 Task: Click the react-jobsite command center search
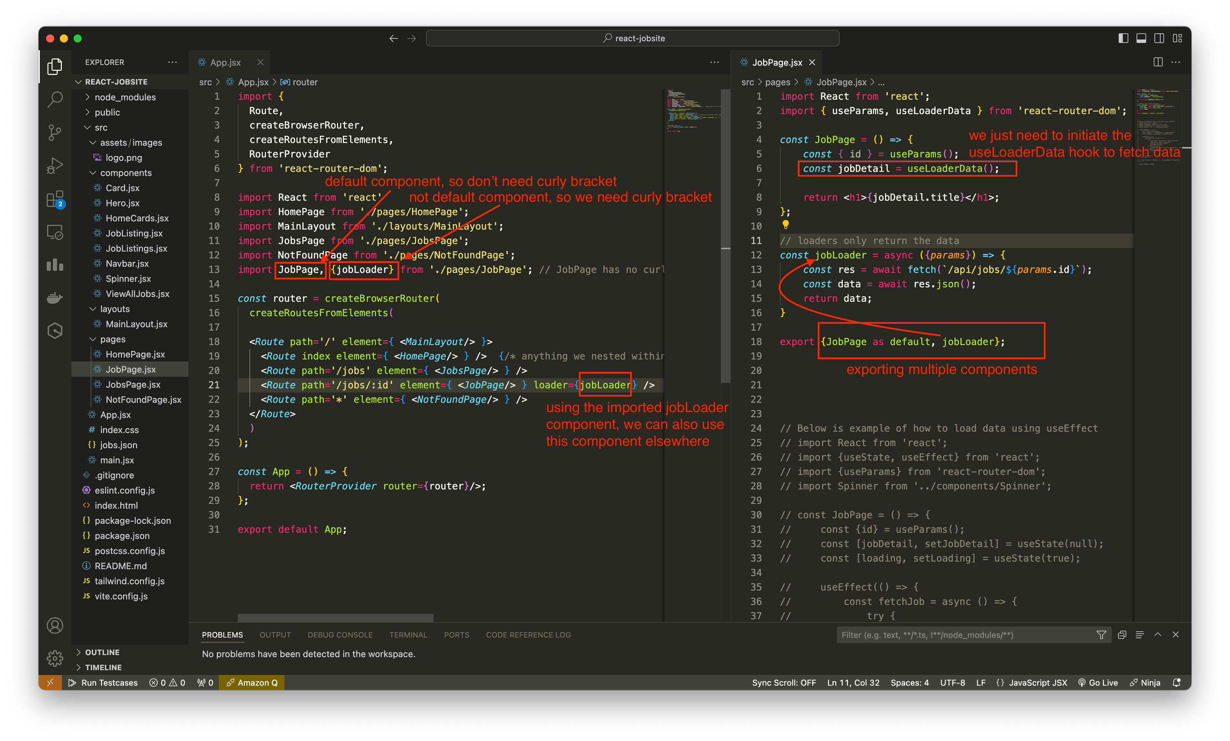(633, 38)
